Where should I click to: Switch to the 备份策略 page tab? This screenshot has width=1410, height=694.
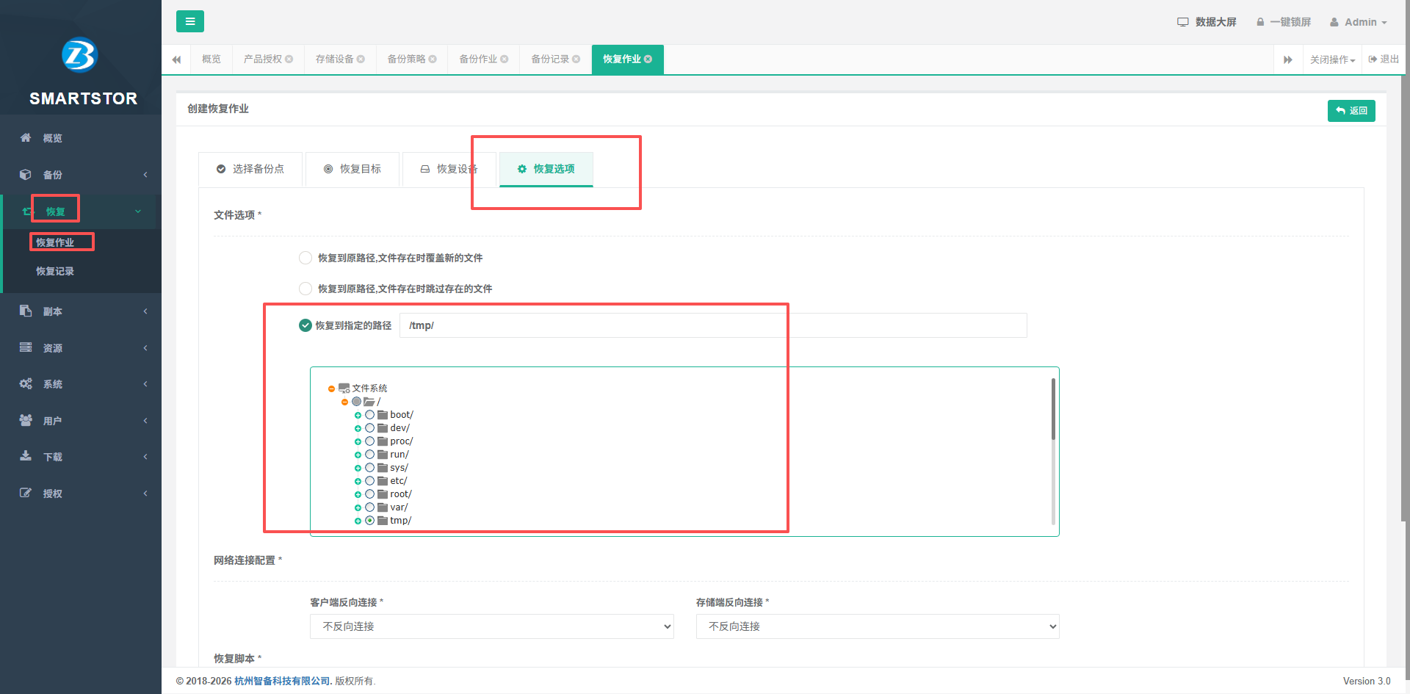pos(406,59)
